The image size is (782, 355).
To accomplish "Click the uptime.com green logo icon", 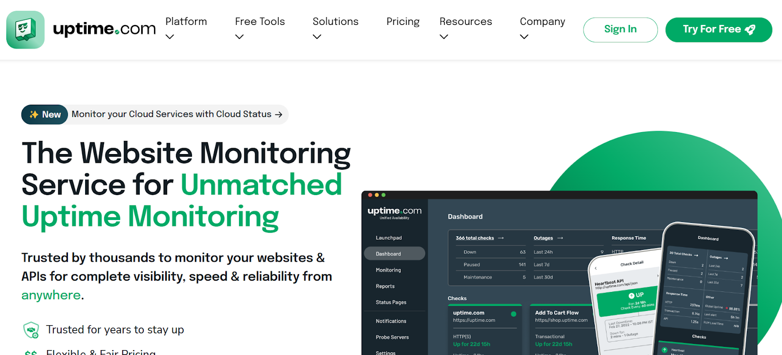I will tap(25, 30).
